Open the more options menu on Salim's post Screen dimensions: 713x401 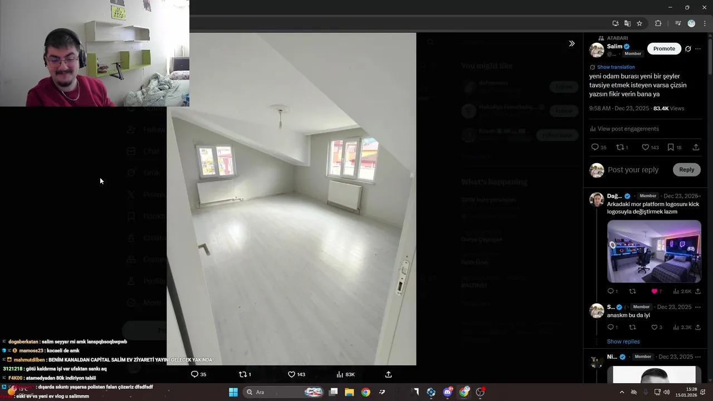(x=698, y=49)
